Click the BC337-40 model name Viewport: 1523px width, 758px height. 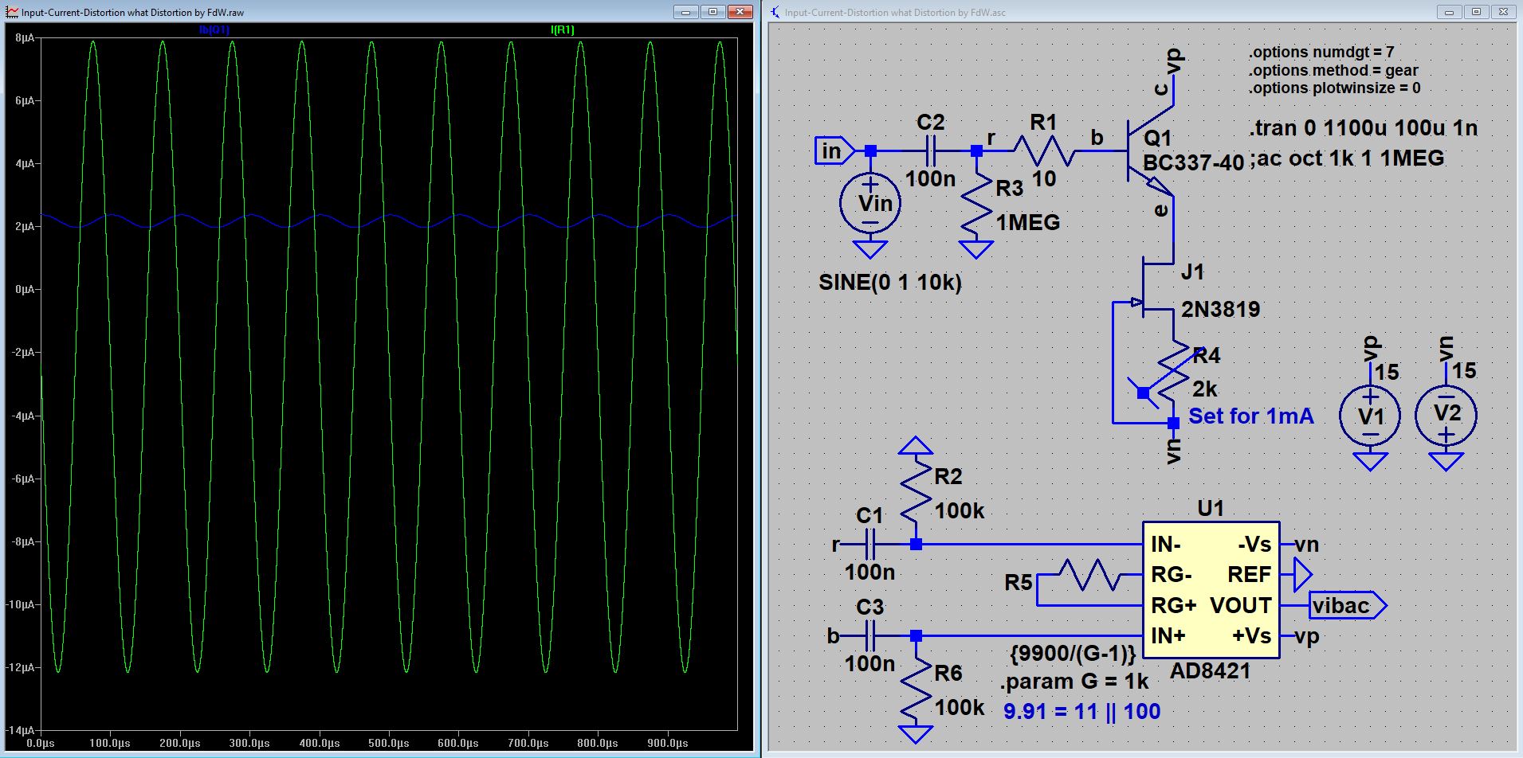(x=1194, y=163)
